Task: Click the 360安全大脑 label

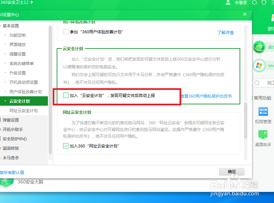Action: point(30,182)
